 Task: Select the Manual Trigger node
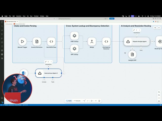tap(23, 41)
